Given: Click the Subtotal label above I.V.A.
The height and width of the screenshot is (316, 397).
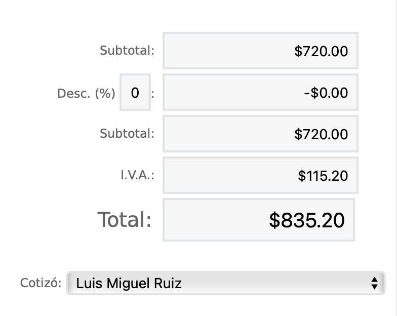Looking at the screenshot, I should click(x=127, y=134).
